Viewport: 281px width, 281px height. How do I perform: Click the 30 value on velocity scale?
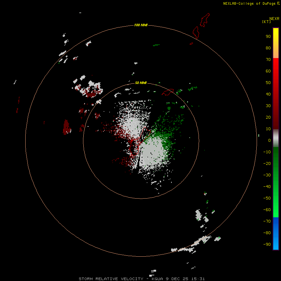[268, 106]
